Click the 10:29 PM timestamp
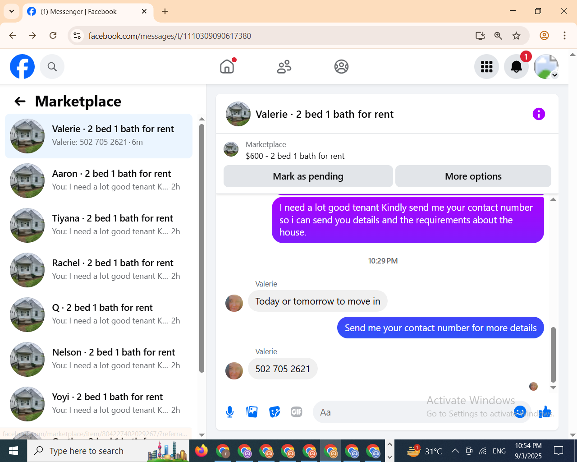This screenshot has height=462, width=577. pyautogui.click(x=383, y=261)
